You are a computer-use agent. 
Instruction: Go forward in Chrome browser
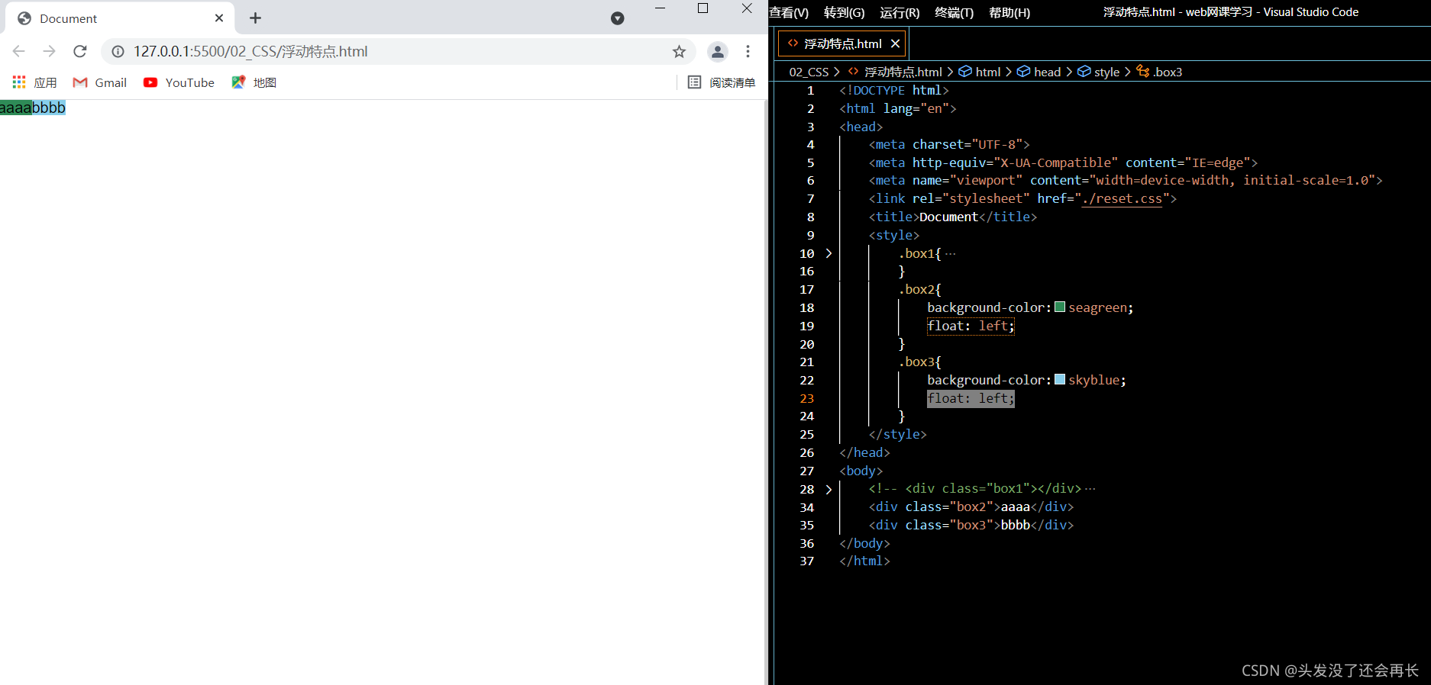coord(50,51)
